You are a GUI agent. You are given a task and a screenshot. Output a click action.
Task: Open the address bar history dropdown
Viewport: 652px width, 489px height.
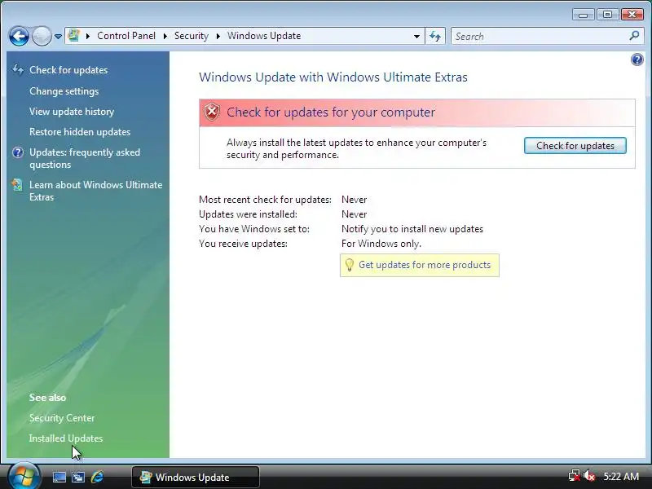coord(416,37)
